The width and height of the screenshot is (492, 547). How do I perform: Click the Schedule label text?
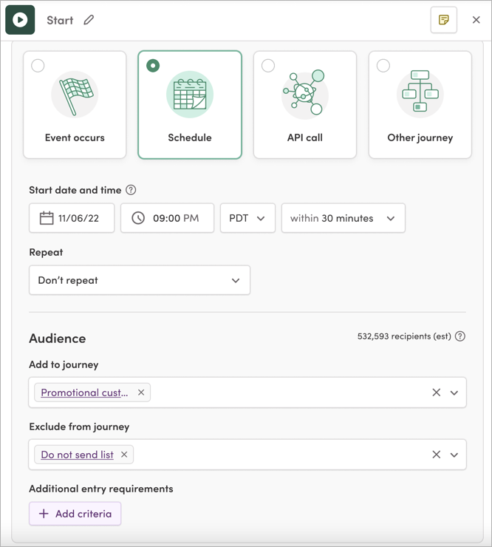click(x=190, y=137)
